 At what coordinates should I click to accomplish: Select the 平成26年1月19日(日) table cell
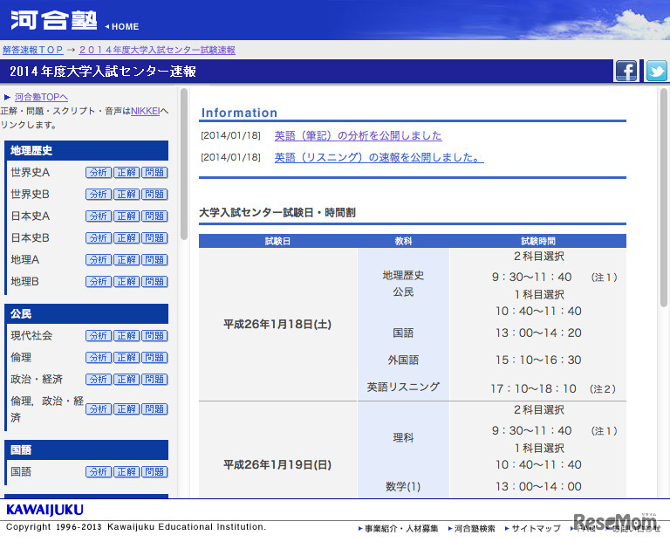tap(277, 465)
